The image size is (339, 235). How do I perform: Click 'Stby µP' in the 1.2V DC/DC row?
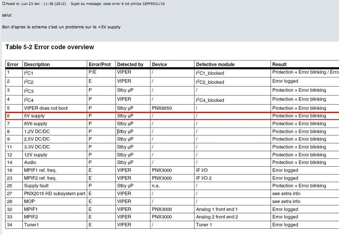point(125,131)
